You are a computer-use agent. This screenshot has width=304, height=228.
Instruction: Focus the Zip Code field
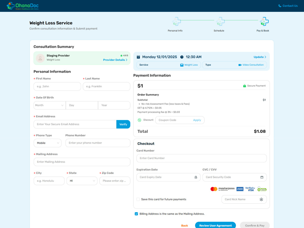(115, 181)
